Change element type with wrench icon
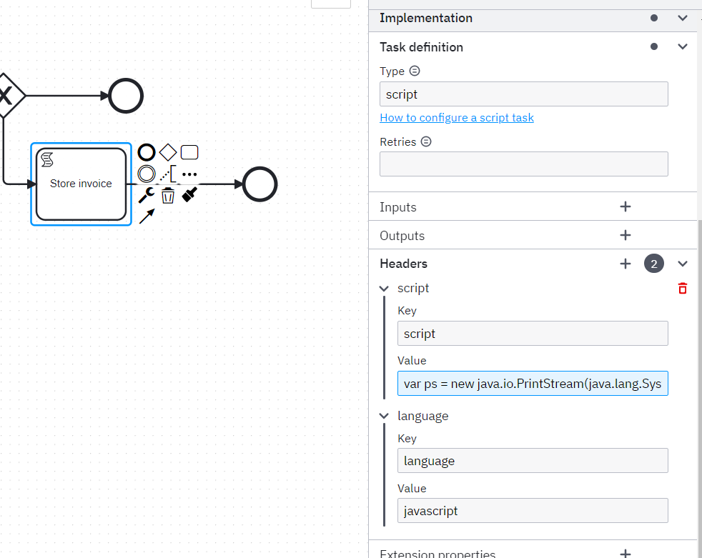 (x=147, y=195)
